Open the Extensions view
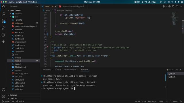 [3, 35]
